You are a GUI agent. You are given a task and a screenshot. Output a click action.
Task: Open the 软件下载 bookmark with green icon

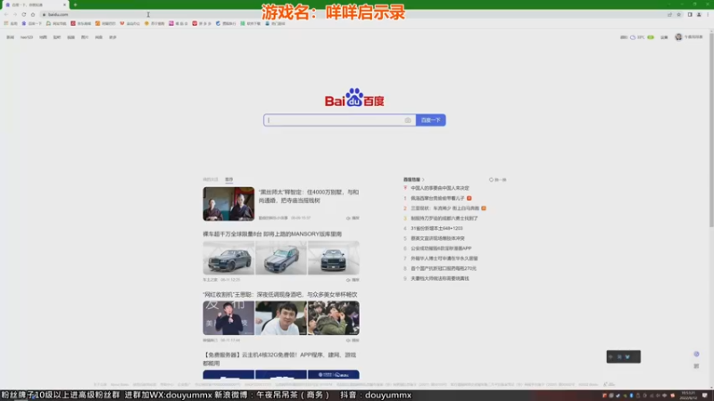(x=251, y=23)
